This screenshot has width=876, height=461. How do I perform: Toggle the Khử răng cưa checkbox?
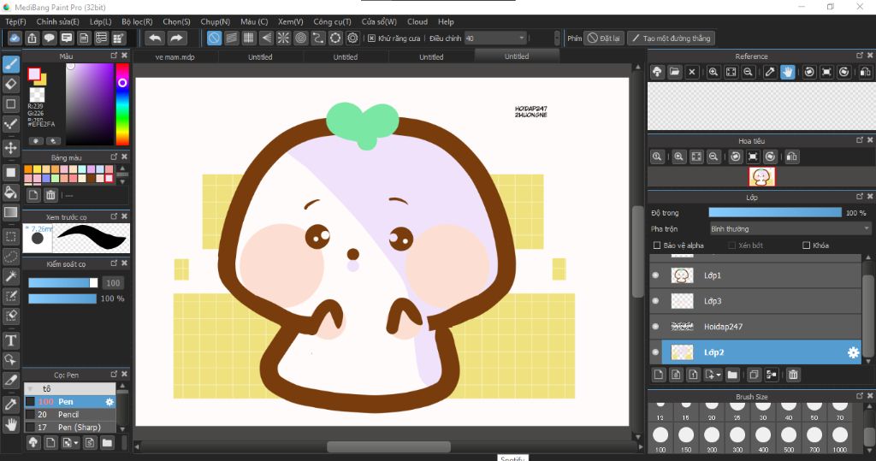371,38
